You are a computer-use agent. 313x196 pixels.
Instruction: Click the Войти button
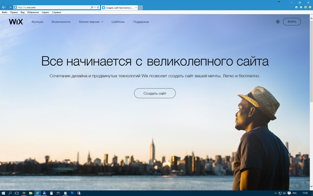pyautogui.click(x=292, y=21)
